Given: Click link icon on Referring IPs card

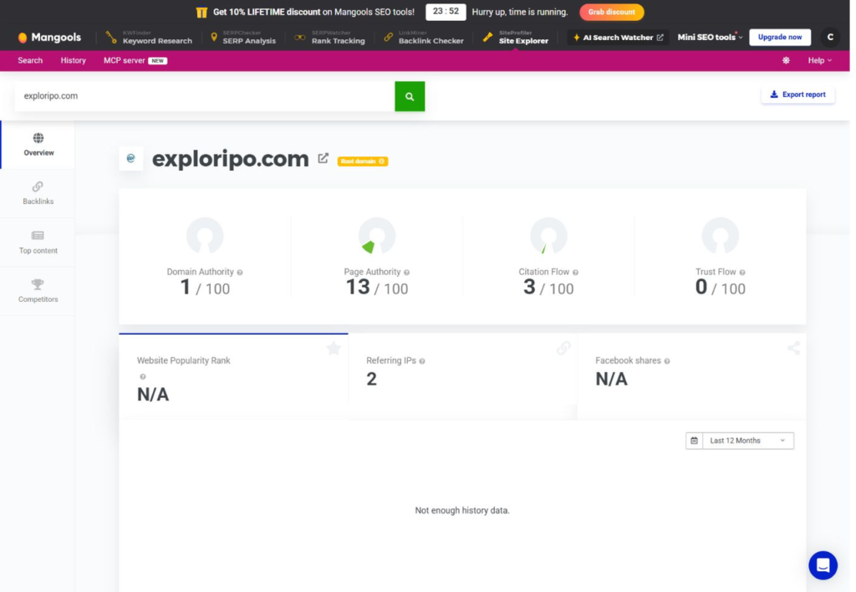Looking at the screenshot, I should (563, 348).
